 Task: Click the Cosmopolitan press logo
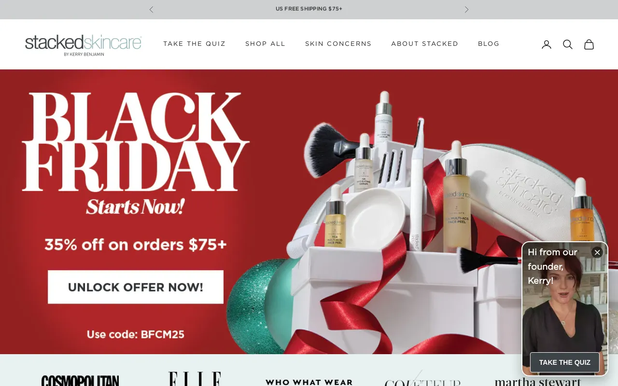click(x=80, y=381)
